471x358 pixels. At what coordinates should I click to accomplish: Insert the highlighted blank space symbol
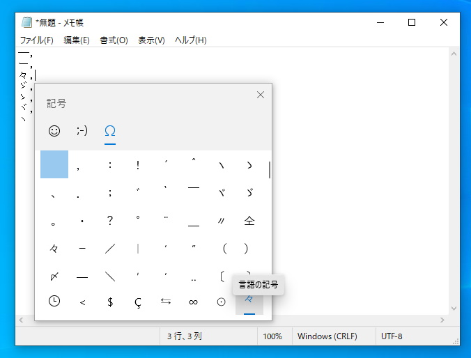[x=54, y=164]
